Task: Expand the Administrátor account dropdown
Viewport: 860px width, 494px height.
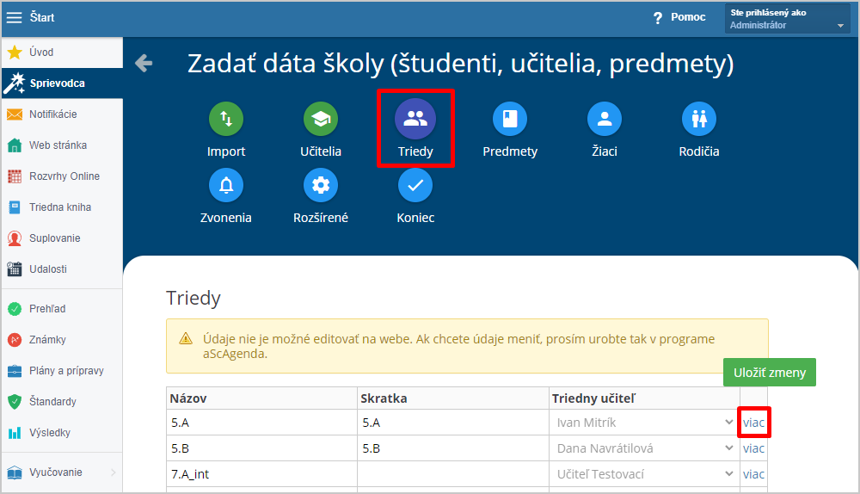Action: pyautogui.click(x=840, y=26)
